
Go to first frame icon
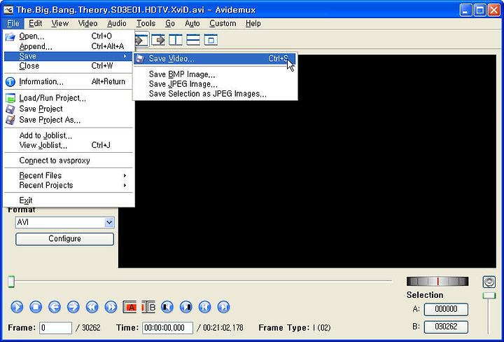pos(204,307)
